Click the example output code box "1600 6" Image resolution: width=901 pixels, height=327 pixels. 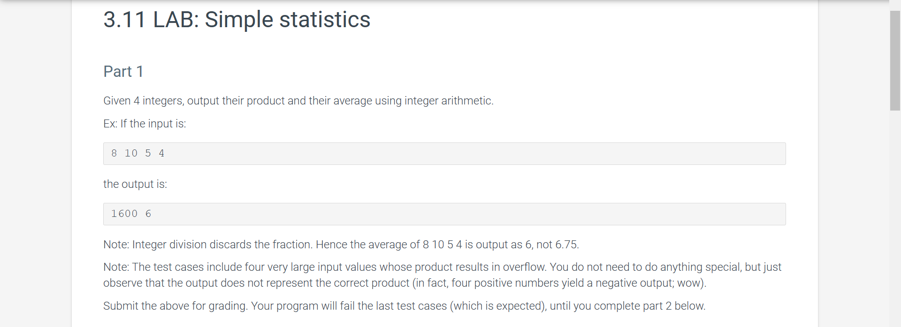[444, 214]
